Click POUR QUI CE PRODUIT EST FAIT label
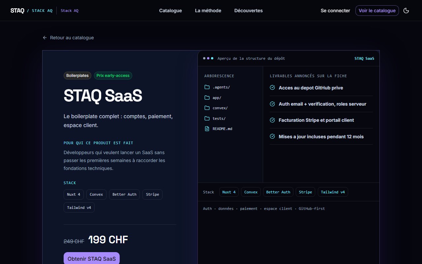The height and width of the screenshot is (264, 422). click(98, 143)
